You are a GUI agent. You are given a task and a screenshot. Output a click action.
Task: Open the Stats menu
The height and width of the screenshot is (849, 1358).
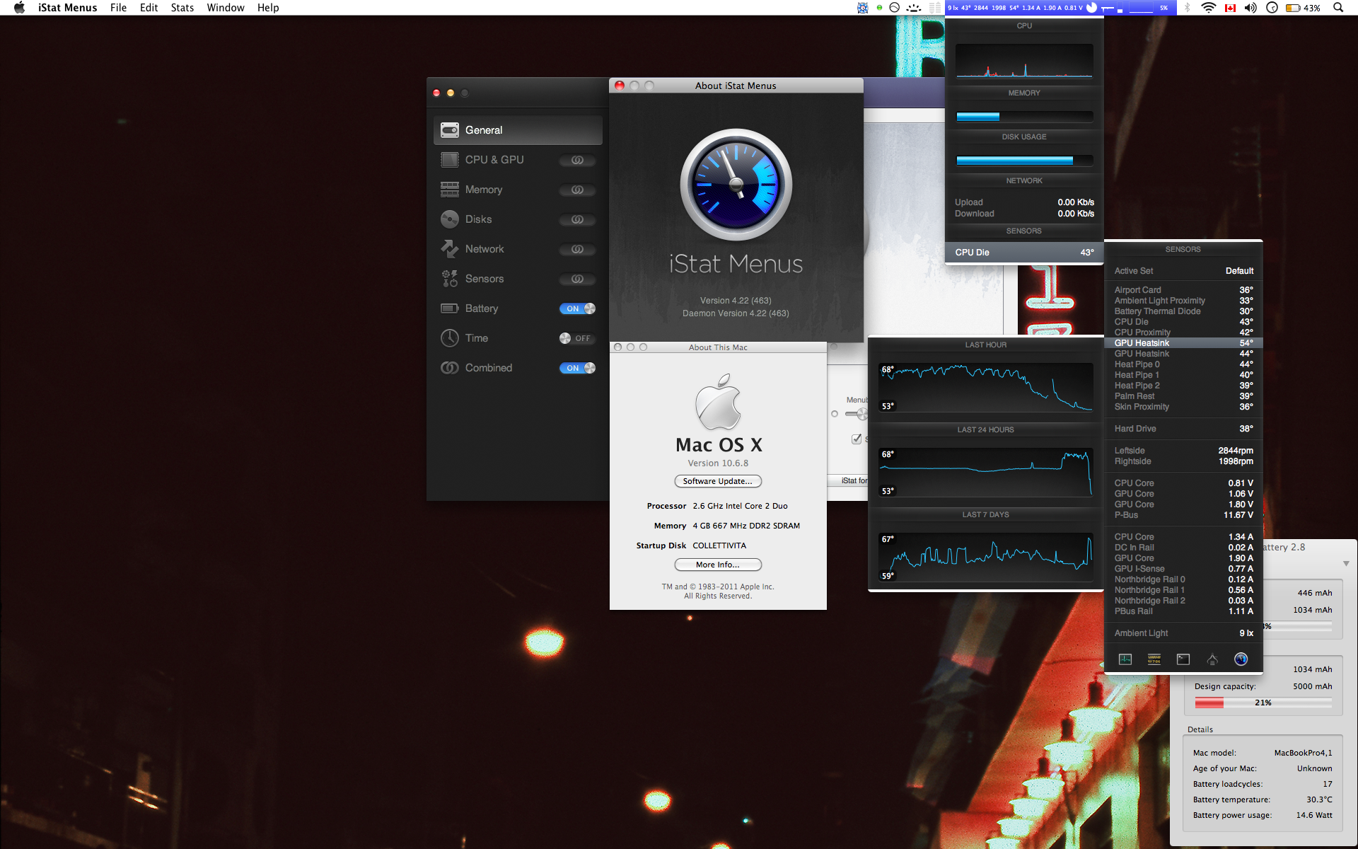coord(182,8)
